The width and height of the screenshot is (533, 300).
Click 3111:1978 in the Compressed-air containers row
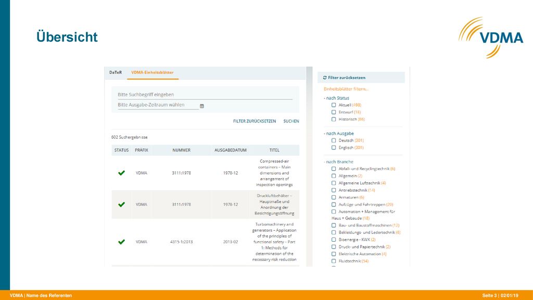(x=182, y=173)
